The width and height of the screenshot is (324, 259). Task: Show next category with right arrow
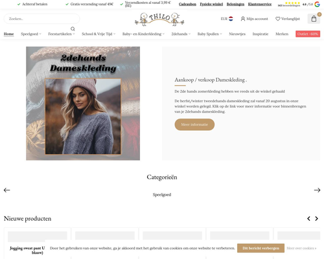(317, 190)
